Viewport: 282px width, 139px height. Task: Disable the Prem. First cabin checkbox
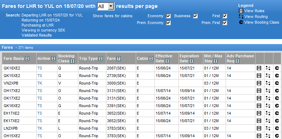click(225, 23)
